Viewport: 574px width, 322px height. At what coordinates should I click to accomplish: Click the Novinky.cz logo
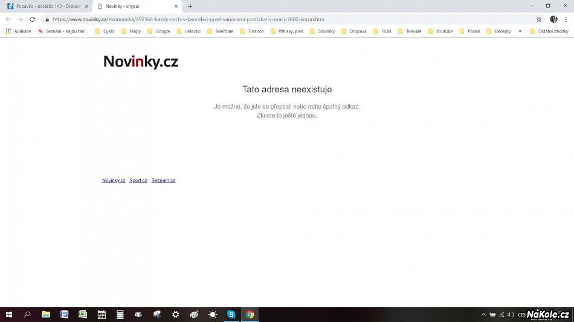coord(141,62)
